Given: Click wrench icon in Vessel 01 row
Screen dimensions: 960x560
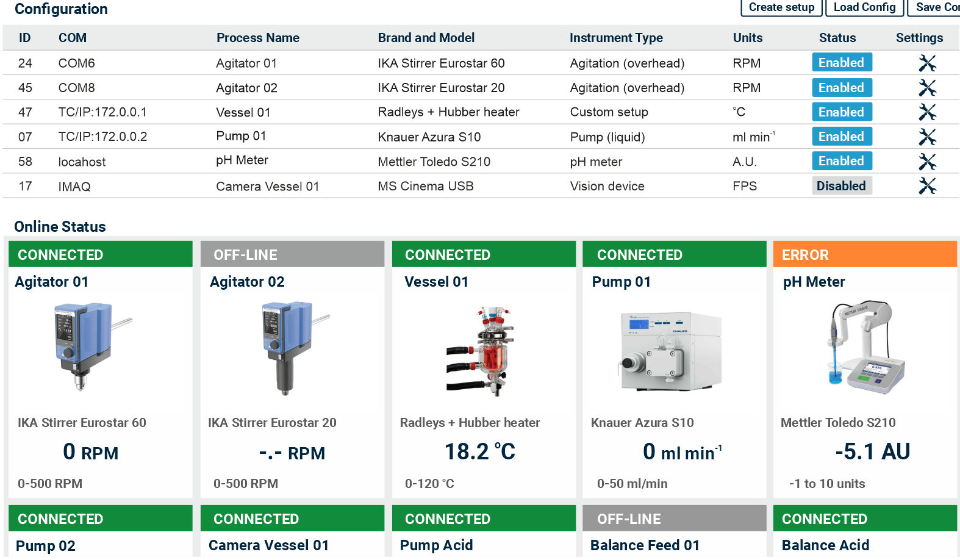Looking at the screenshot, I should [927, 112].
